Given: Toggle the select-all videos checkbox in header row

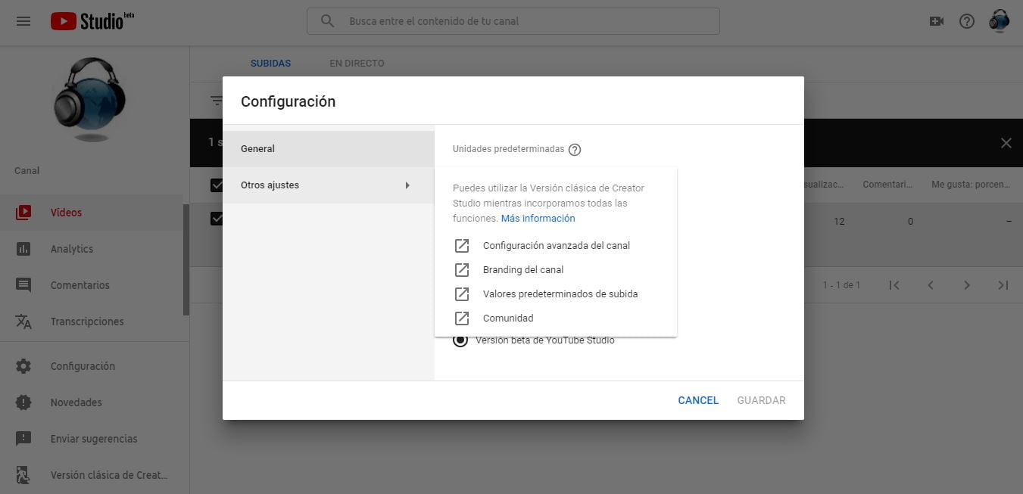Looking at the screenshot, I should pyautogui.click(x=217, y=185).
